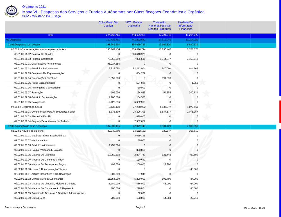This screenshot has width=281, height=217.
Task: Select the 02.01-Despesas com pessoal row
Action: (24, 45)
